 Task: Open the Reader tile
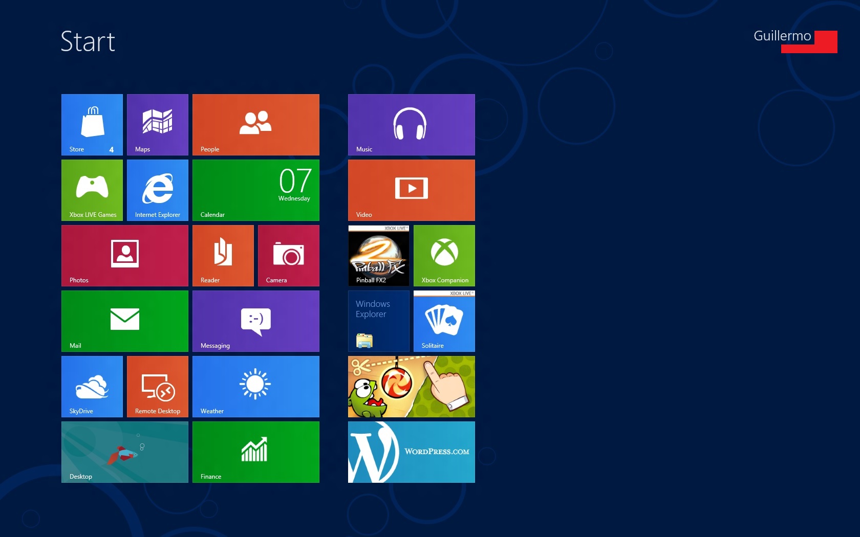(223, 256)
